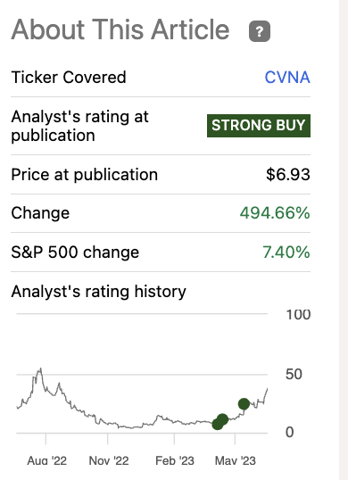
Task: Select the rightmost green rating dot on chart
Action: tap(244, 404)
